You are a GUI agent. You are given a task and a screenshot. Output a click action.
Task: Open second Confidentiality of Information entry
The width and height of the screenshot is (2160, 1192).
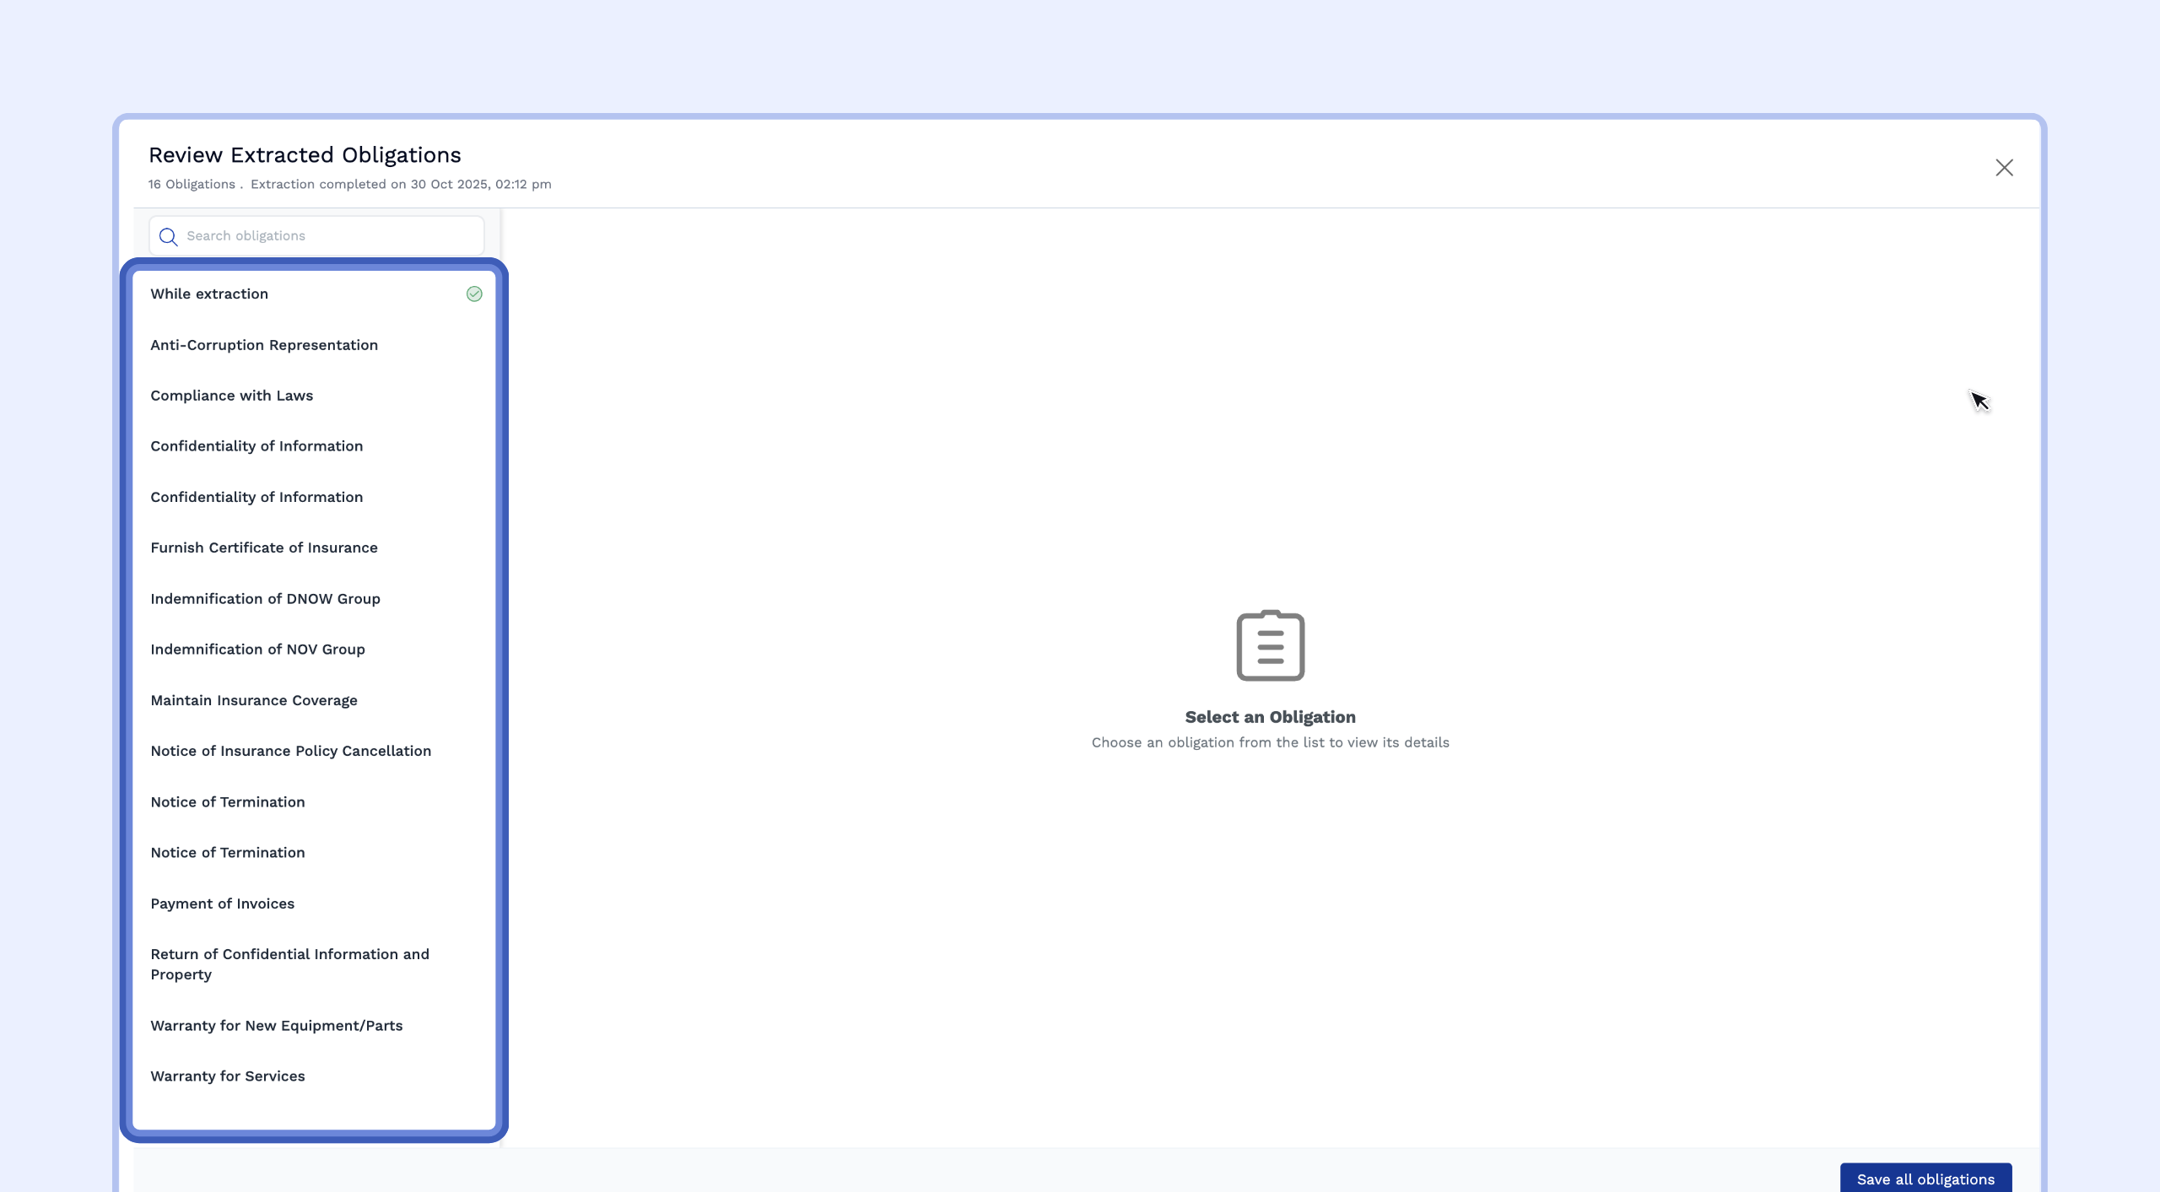(256, 497)
